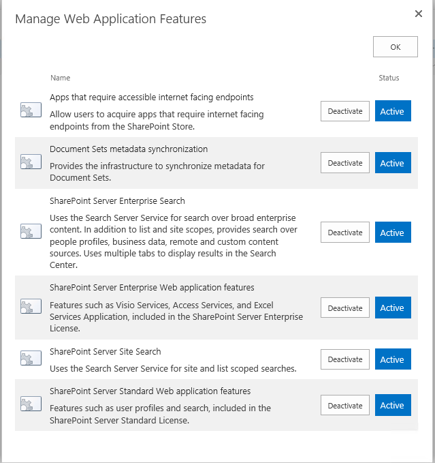Screen dimensions: 435x463
Task: Click the SharePoint Server Site Search feature icon
Action: pos(31,359)
